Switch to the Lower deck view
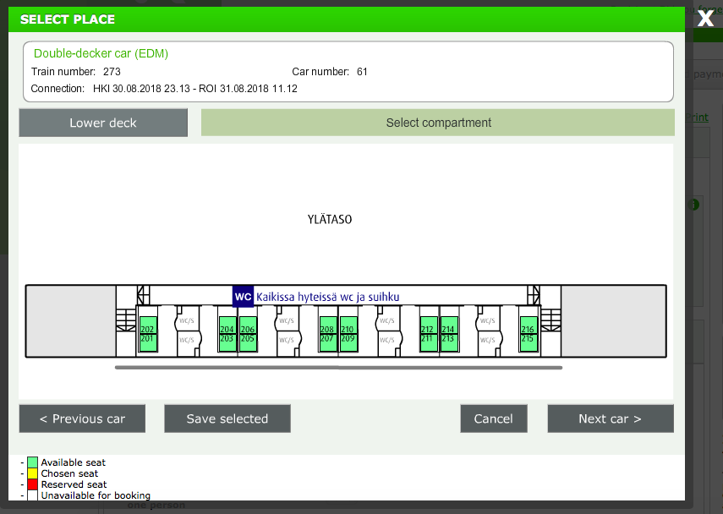 (x=103, y=123)
